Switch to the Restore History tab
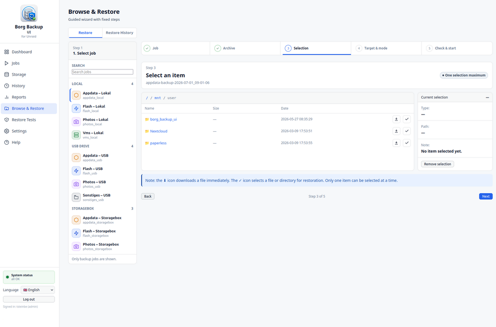The image size is (496, 327). pos(119,33)
